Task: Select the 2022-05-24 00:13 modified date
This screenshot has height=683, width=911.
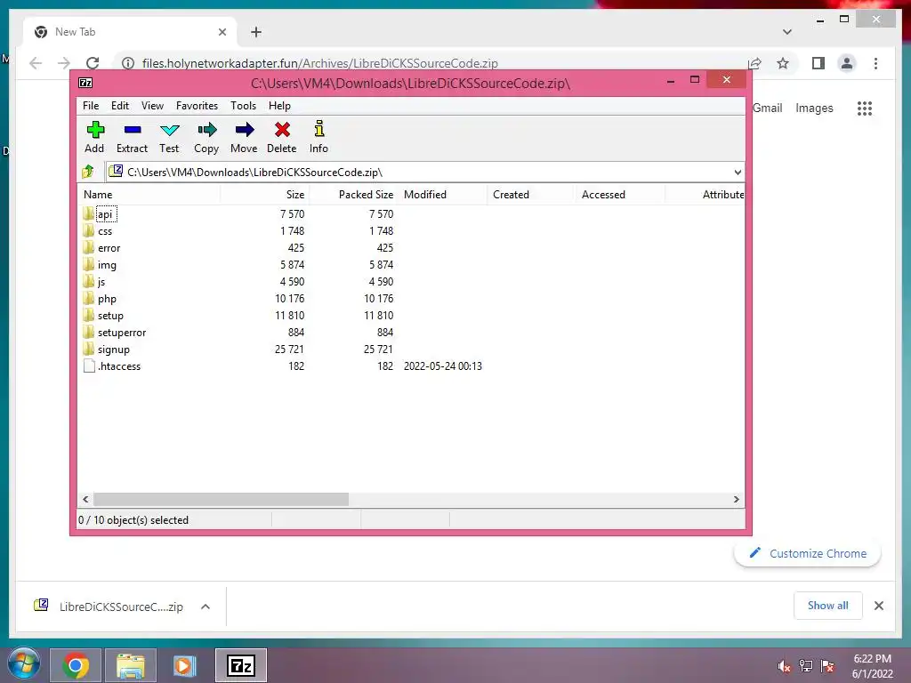Action: point(443,366)
